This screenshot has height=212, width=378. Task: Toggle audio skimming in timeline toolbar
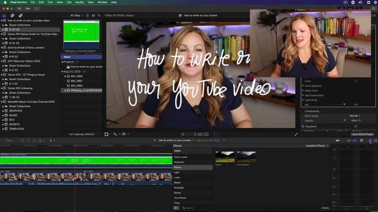[x=343, y=140]
